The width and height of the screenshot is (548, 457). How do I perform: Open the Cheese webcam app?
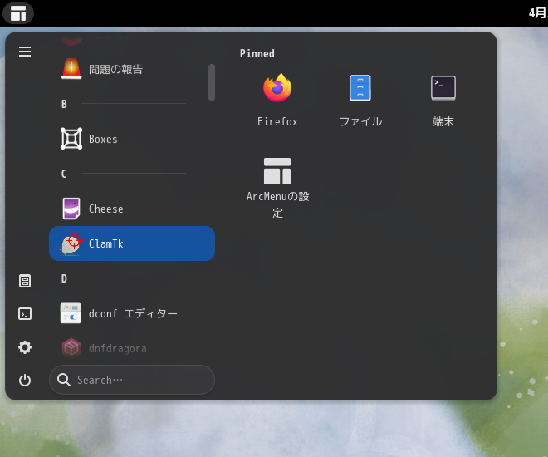(132, 209)
